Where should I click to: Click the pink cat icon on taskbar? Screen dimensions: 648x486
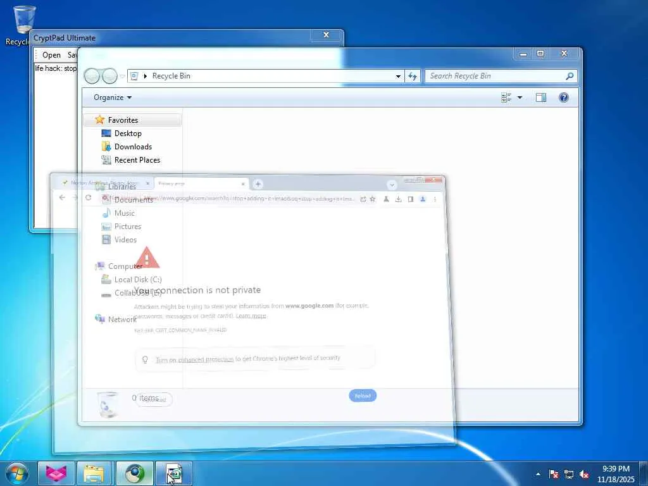coord(56,474)
